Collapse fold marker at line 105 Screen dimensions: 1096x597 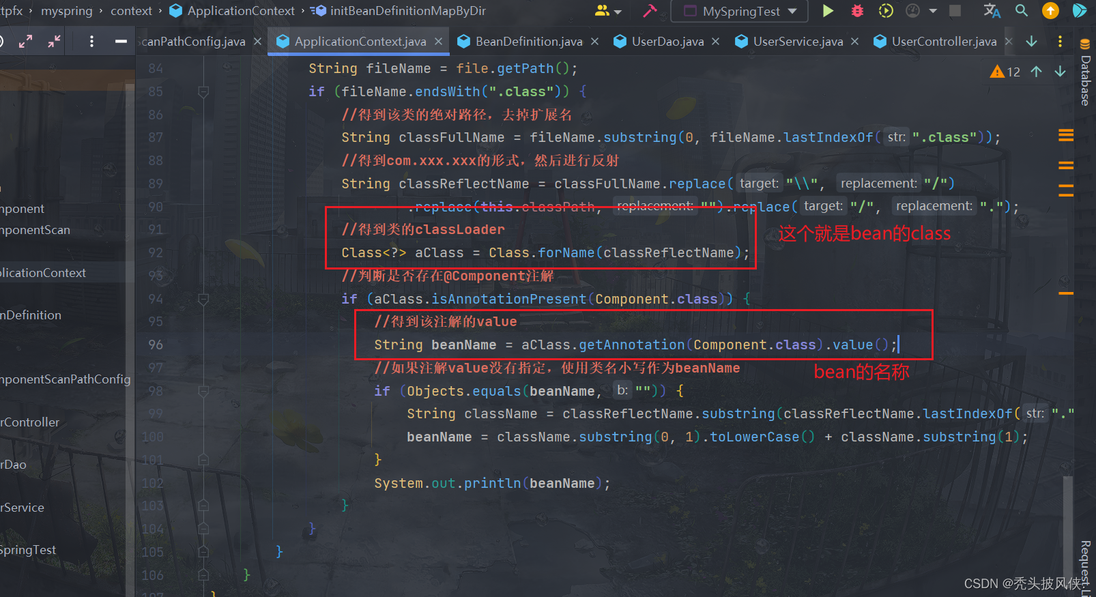click(x=203, y=552)
